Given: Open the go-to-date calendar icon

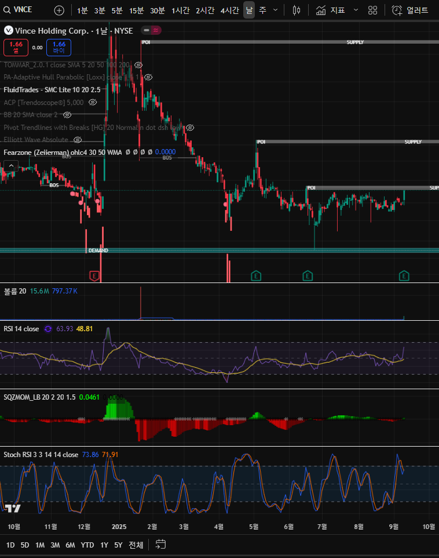Looking at the screenshot, I should click(x=160, y=545).
